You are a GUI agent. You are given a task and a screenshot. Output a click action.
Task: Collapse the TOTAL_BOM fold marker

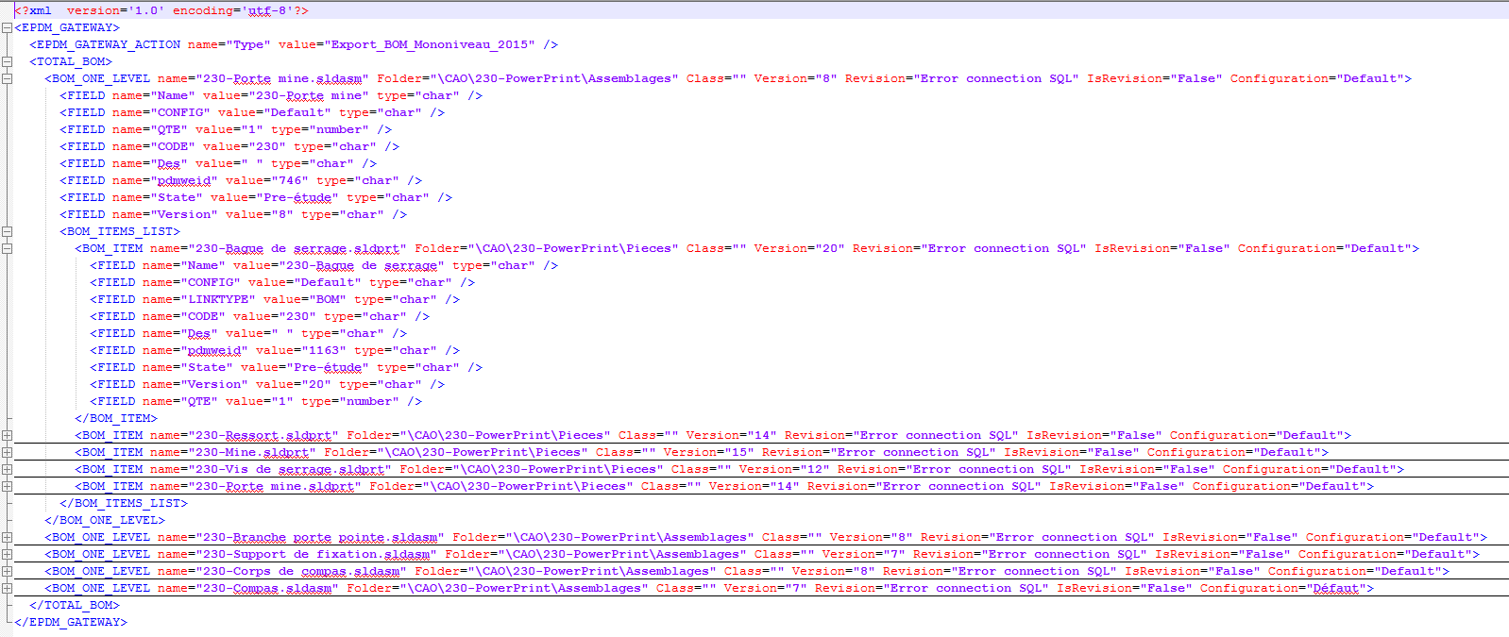pos(7,61)
